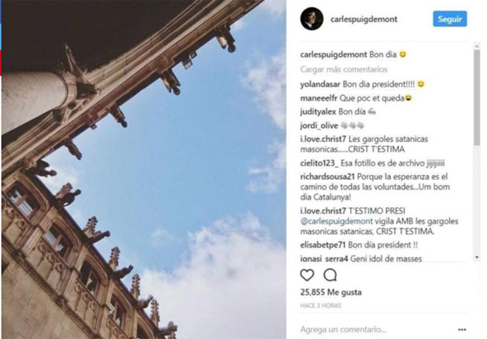
Task: Open yolandasar commenter profile
Action: [x=320, y=84]
